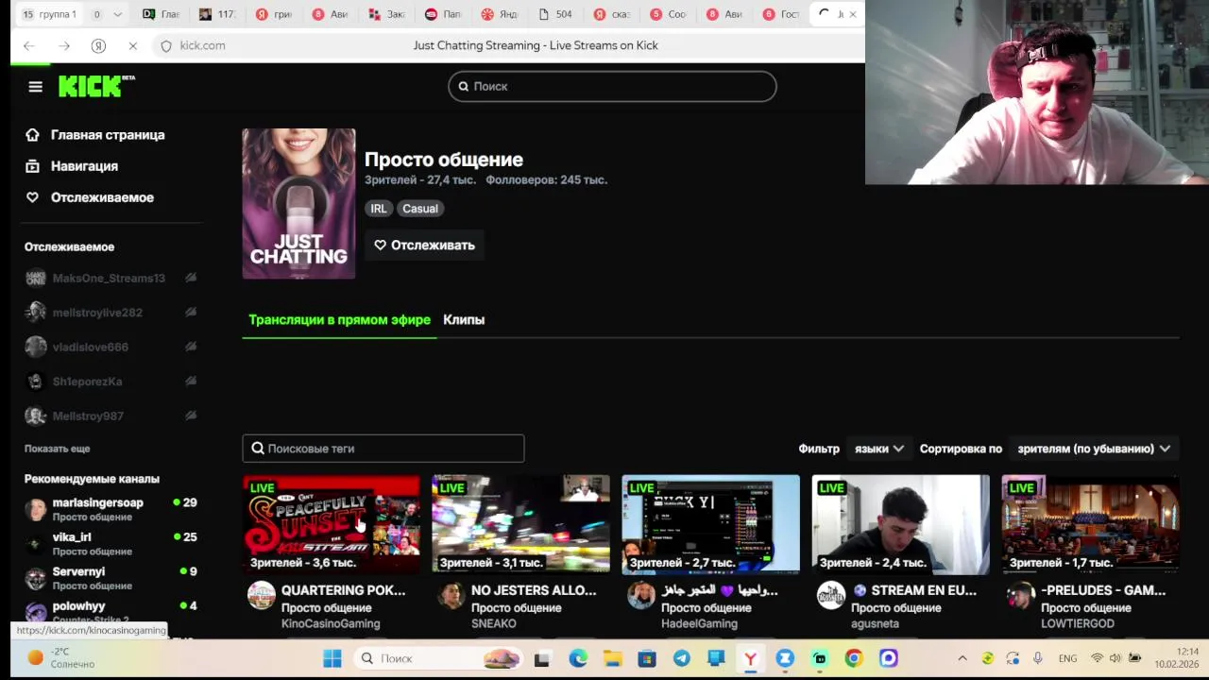Click agusneta channel avatar

coord(831,596)
